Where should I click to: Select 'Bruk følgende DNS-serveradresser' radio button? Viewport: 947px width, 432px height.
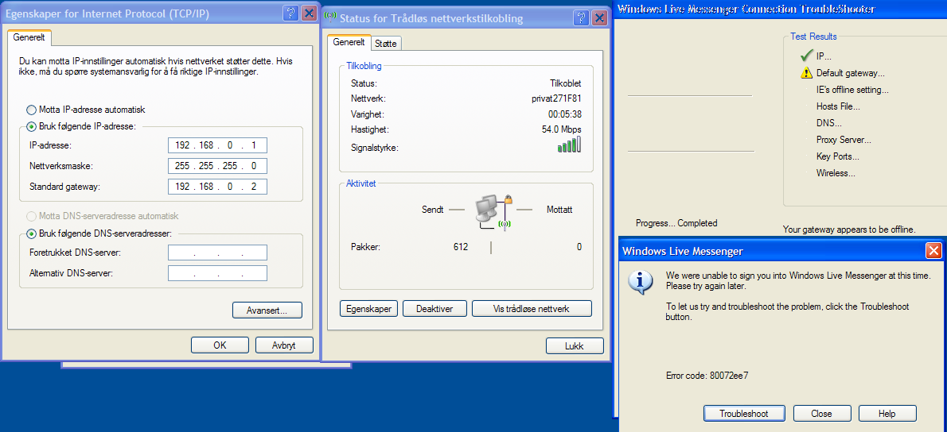(31, 233)
